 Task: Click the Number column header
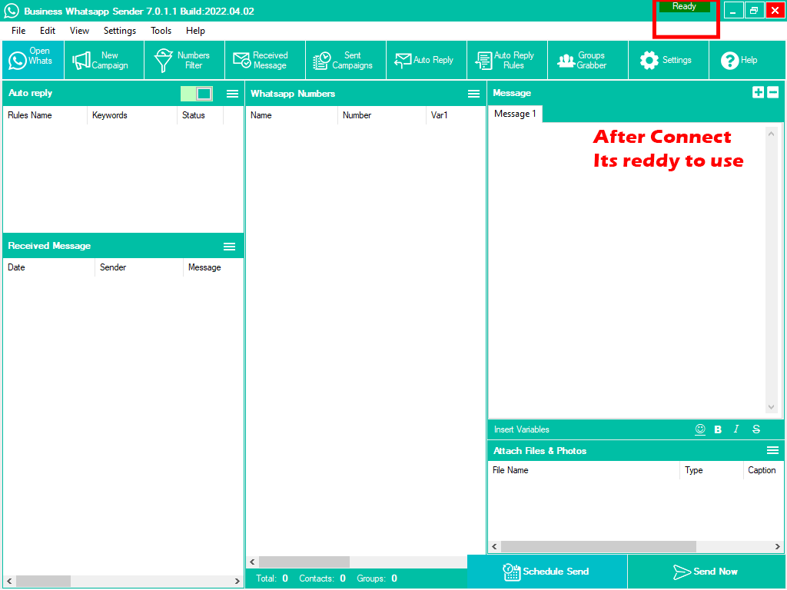coord(382,115)
